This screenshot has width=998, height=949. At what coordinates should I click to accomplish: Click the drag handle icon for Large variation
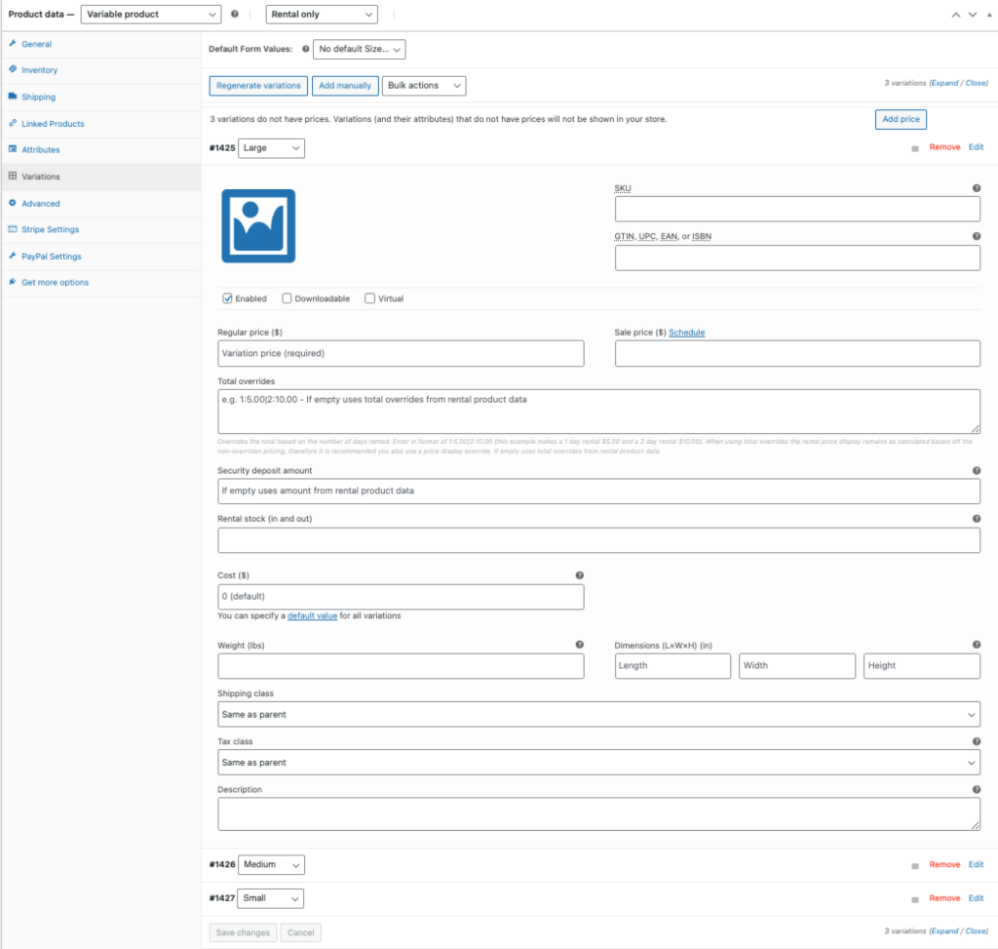pyautogui.click(x=914, y=148)
